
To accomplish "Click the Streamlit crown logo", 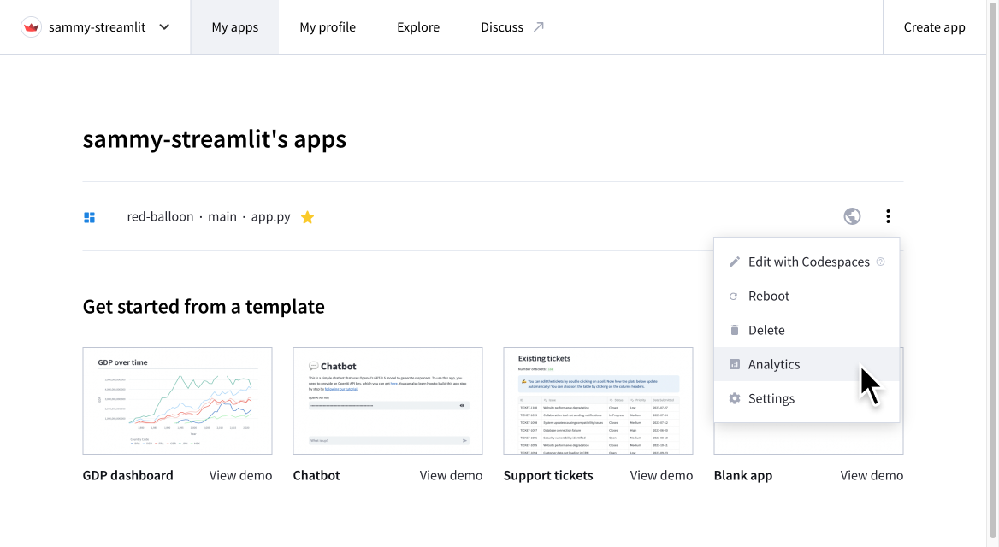I will pyautogui.click(x=31, y=26).
